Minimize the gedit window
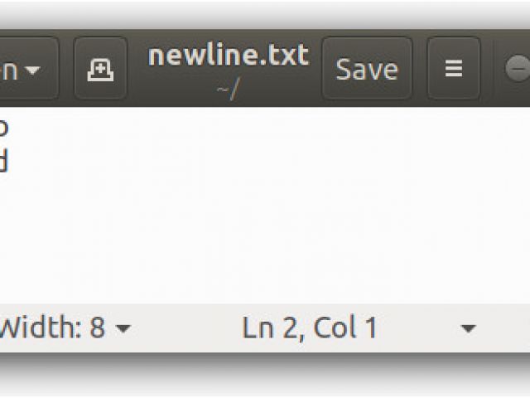This screenshot has width=530, height=398. point(517,69)
